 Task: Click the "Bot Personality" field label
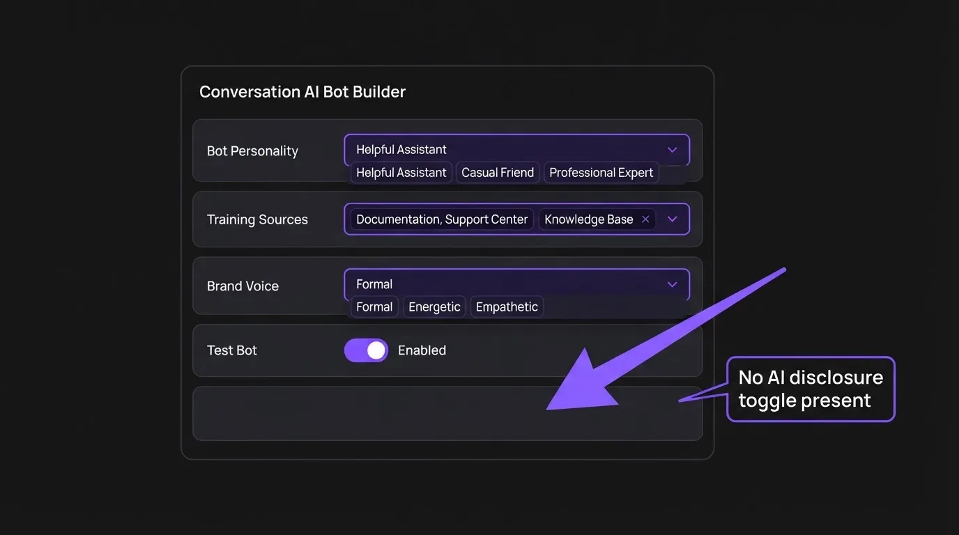tap(252, 151)
